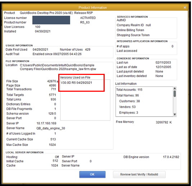This screenshot has height=186, width=192.
Task: Click the Online Billing Token label
Action: point(130,30)
